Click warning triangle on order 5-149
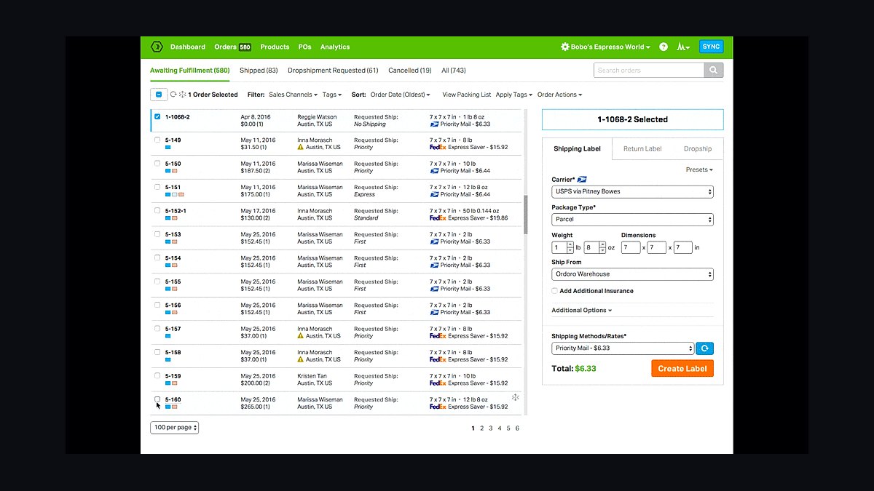 point(301,147)
